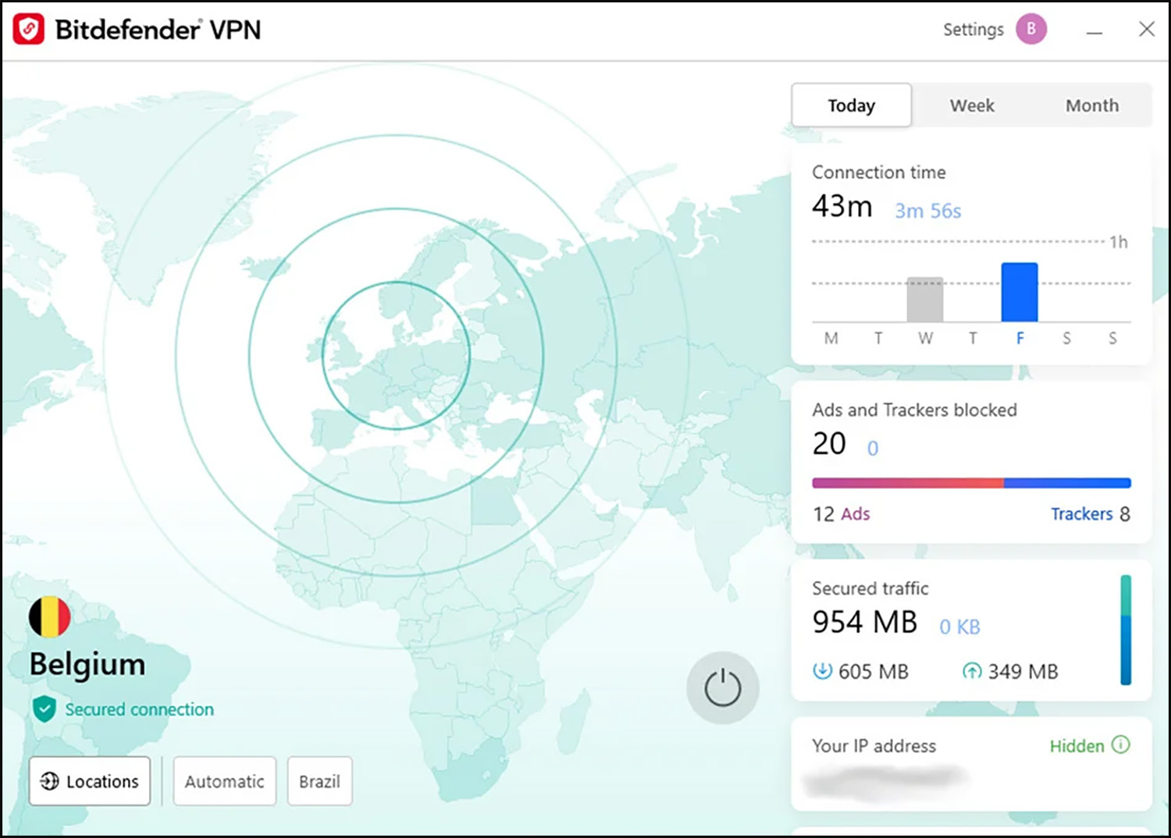Click the "954 MB" secured traffic value

[865, 622]
